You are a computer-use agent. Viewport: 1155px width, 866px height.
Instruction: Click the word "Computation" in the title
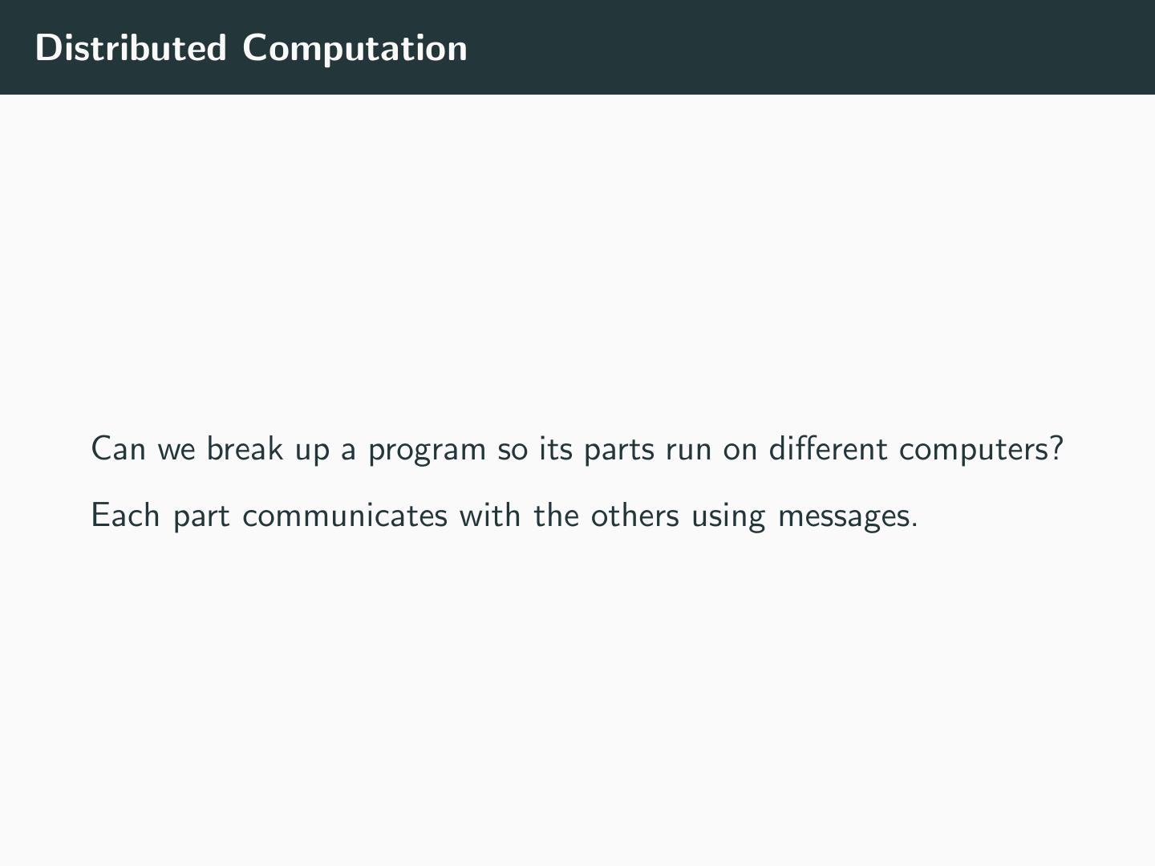point(355,48)
